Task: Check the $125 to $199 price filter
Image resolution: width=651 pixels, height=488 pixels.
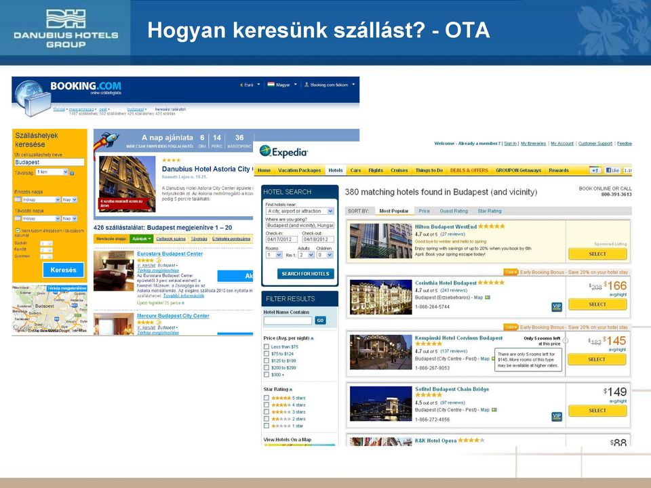Action: pyautogui.click(x=267, y=361)
